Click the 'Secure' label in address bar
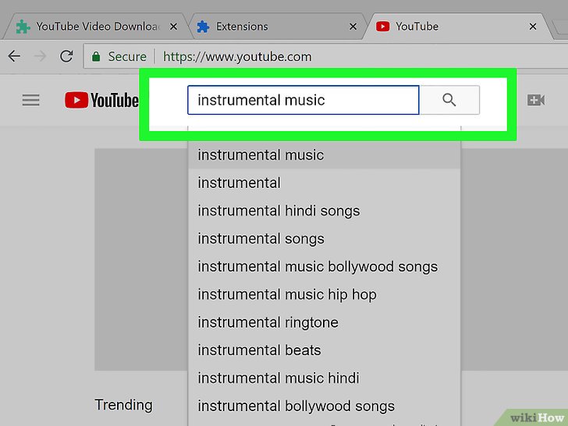 pyautogui.click(x=127, y=56)
